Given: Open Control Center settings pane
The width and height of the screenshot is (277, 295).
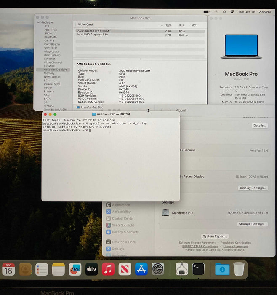Looking at the screenshot, I should (x=123, y=218).
